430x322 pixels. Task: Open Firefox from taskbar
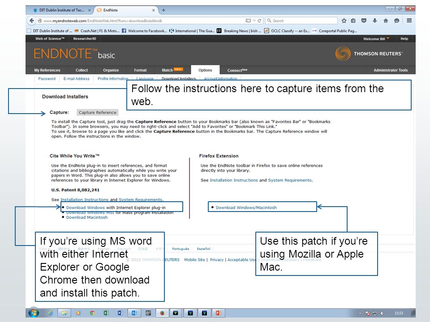(162, 313)
